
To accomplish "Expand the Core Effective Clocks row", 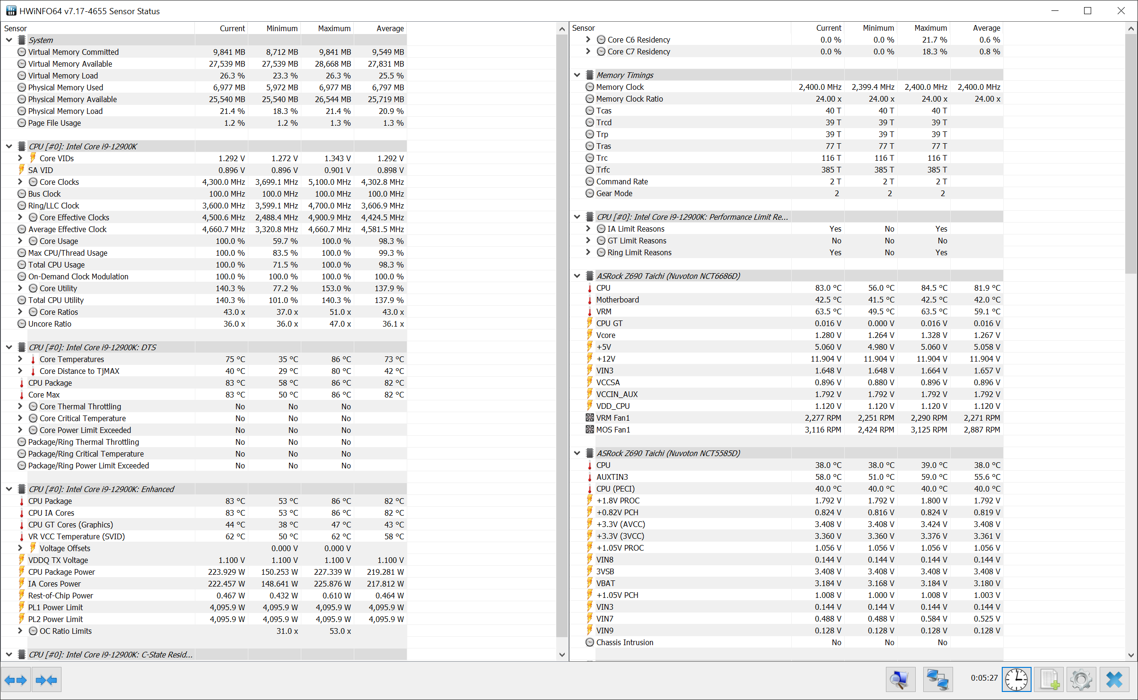I will point(20,217).
